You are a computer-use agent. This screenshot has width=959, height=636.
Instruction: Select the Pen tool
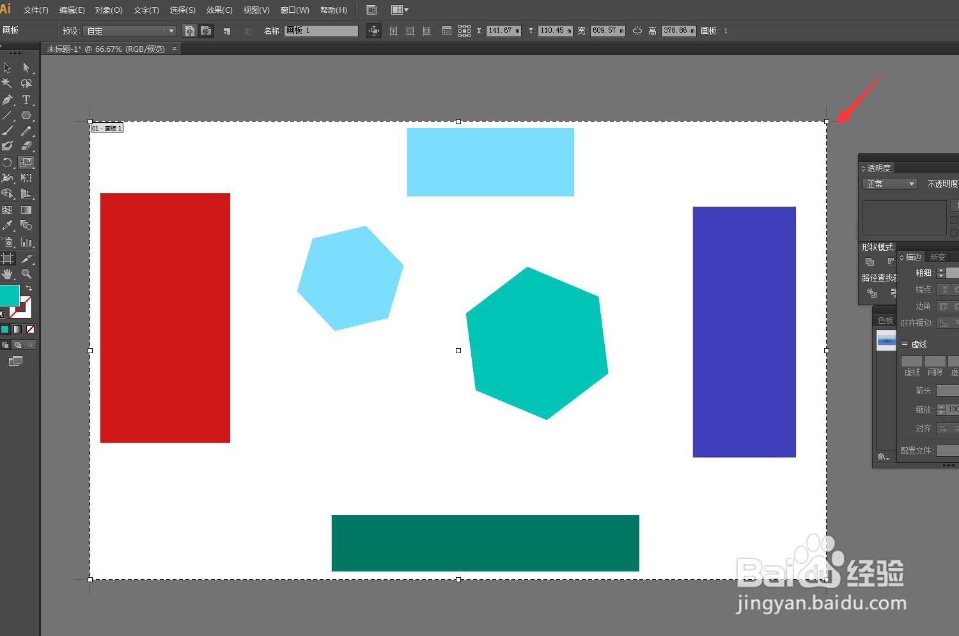(x=8, y=100)
